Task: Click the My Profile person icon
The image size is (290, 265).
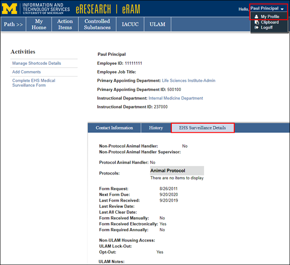Action: (256, 17)
